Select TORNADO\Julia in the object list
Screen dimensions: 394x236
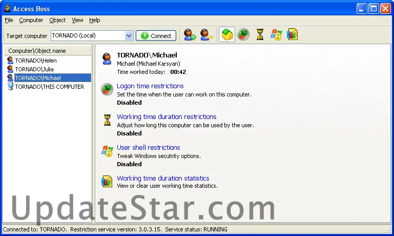click(34, 69)
